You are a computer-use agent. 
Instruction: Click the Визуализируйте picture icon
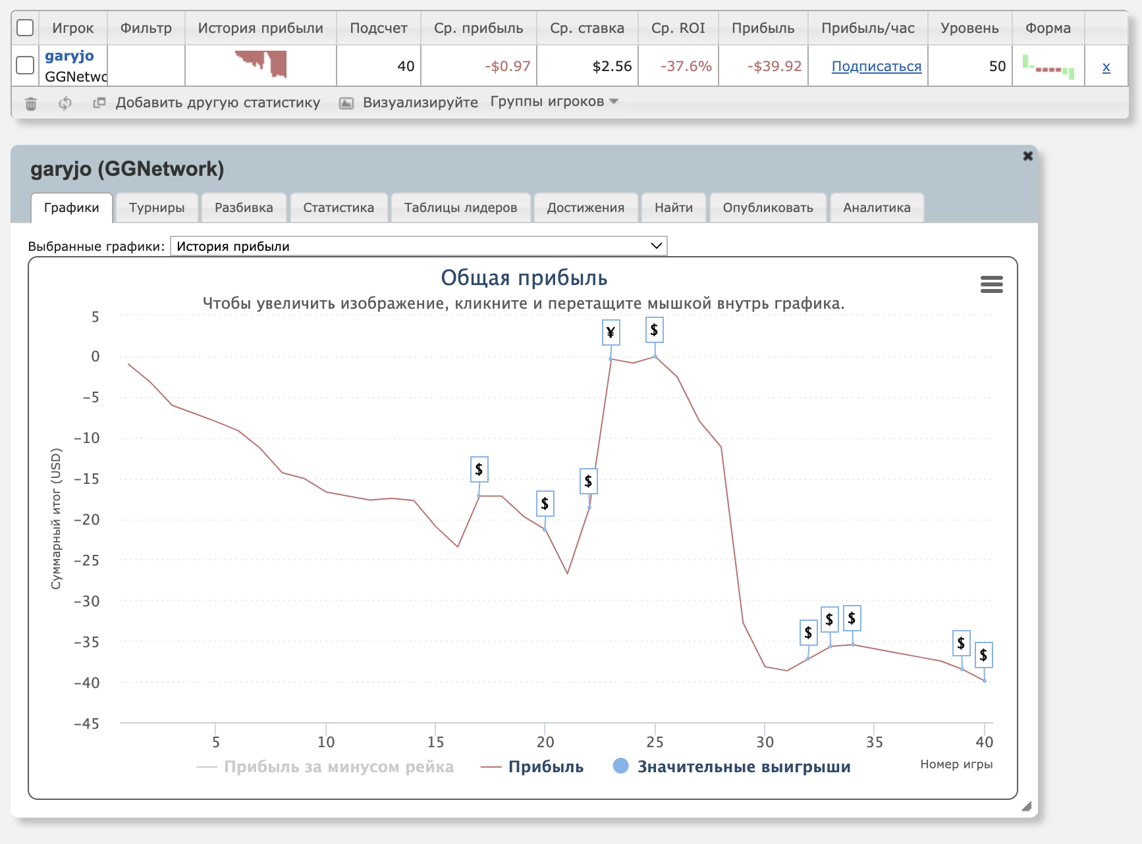346,103
